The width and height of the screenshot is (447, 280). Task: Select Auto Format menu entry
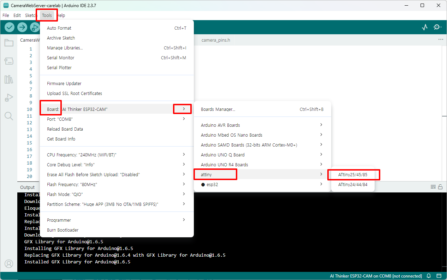(x=117, y=28)
